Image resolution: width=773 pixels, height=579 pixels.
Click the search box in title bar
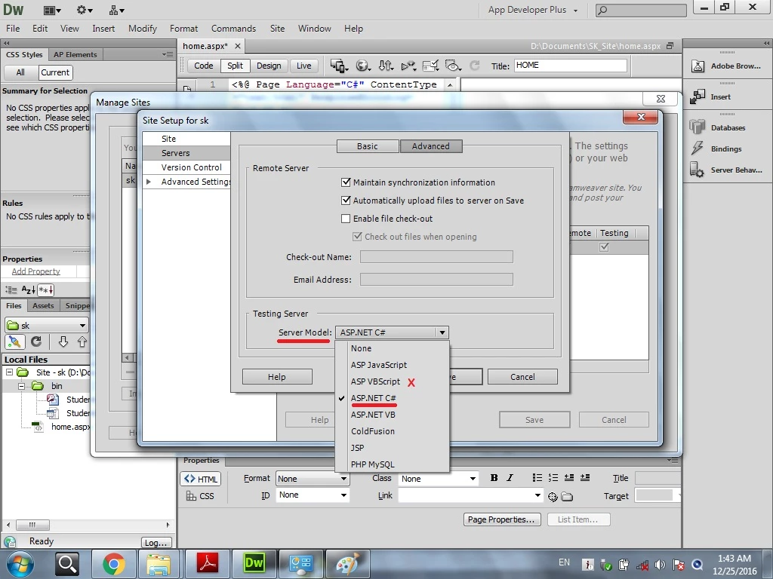[641, 10]
